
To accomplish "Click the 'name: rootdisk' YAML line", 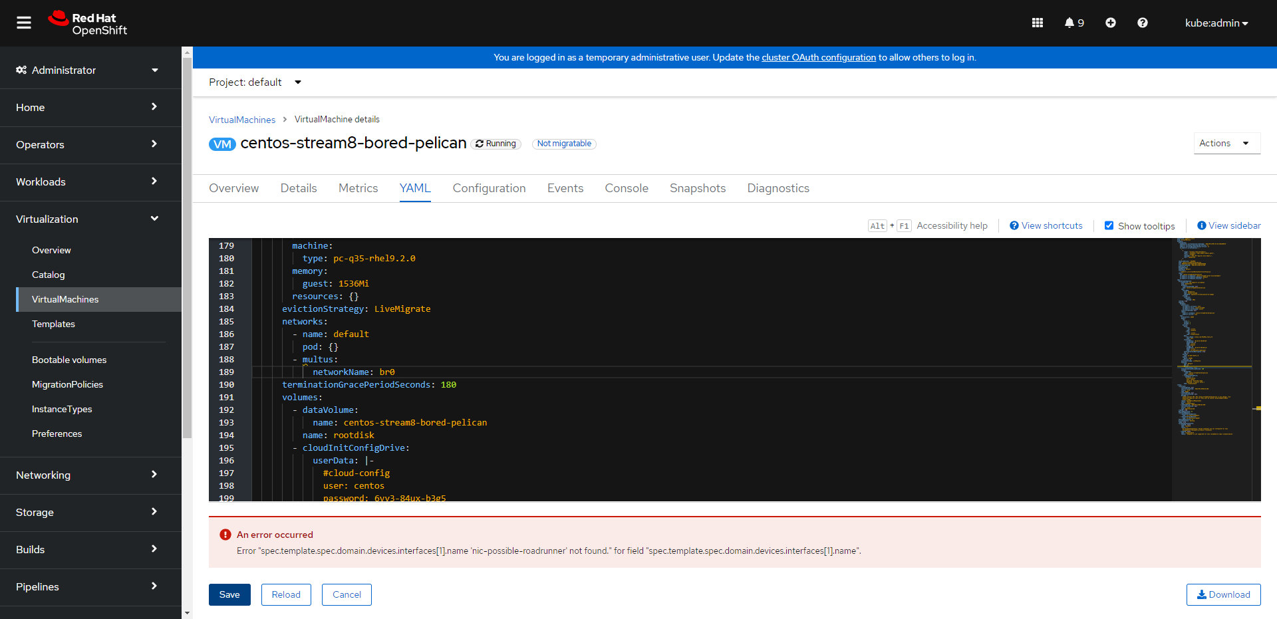I will (339, 435).
